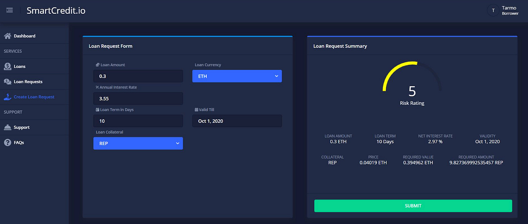Click Tarmo Borrower profile name
This screenshot has width=528, height=224.
point(510,11)
